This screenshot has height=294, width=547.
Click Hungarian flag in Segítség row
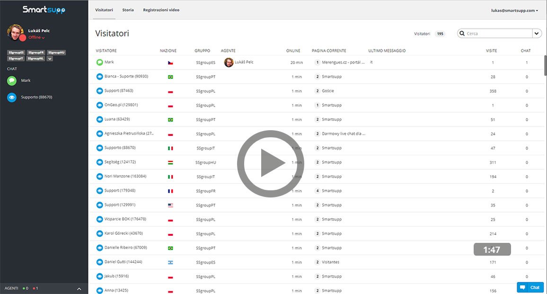click(170, 162)
